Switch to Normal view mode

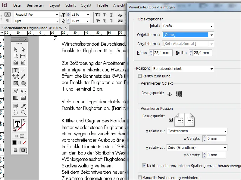click(16, 150)
